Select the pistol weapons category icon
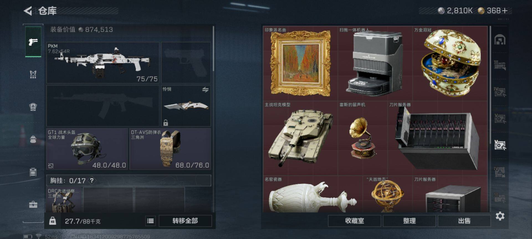The image size is (532, 239). pos(33,42)
